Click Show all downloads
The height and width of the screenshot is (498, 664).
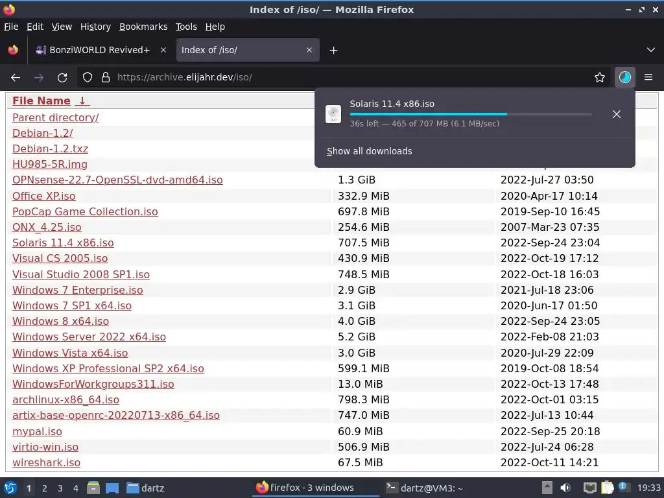coord(369,151)
